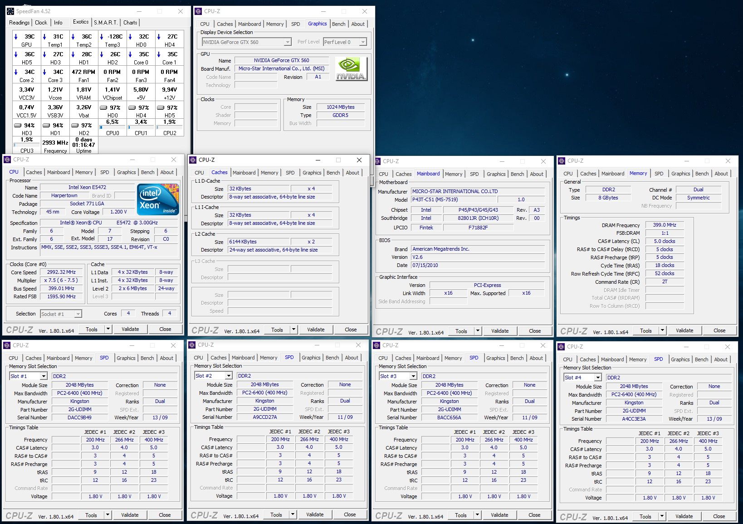
Task: Click the Memory size 8 GBytes field
Action: coord(608,198)
